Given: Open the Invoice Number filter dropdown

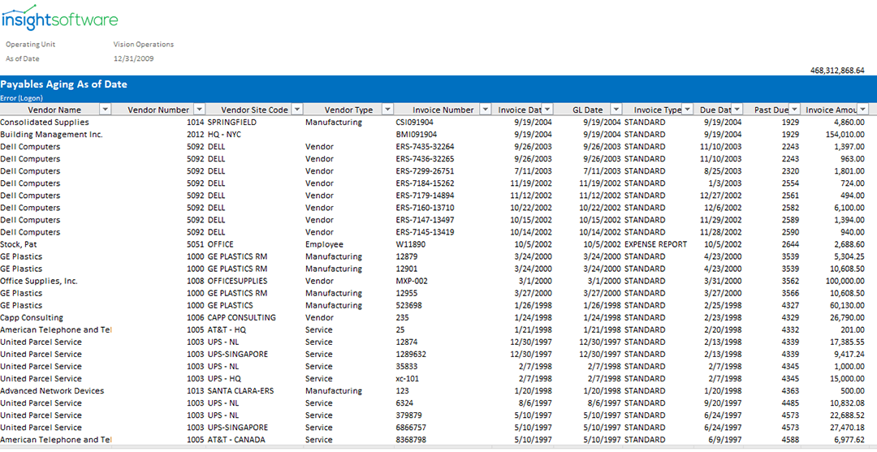Looking at the screenshot, I should (x=486, y=110).
